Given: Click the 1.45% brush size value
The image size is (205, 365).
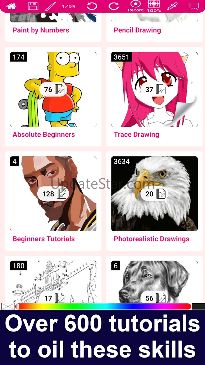Looking at the screenshot, I should 69,6.
